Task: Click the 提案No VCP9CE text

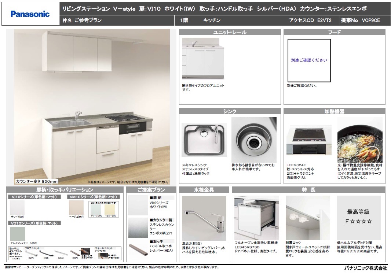Action: [360, 21]
